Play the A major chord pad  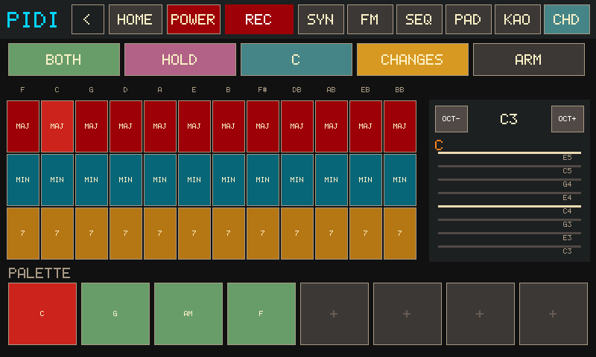159,126
